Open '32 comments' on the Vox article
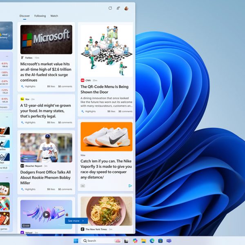 (x=65, y=122)
